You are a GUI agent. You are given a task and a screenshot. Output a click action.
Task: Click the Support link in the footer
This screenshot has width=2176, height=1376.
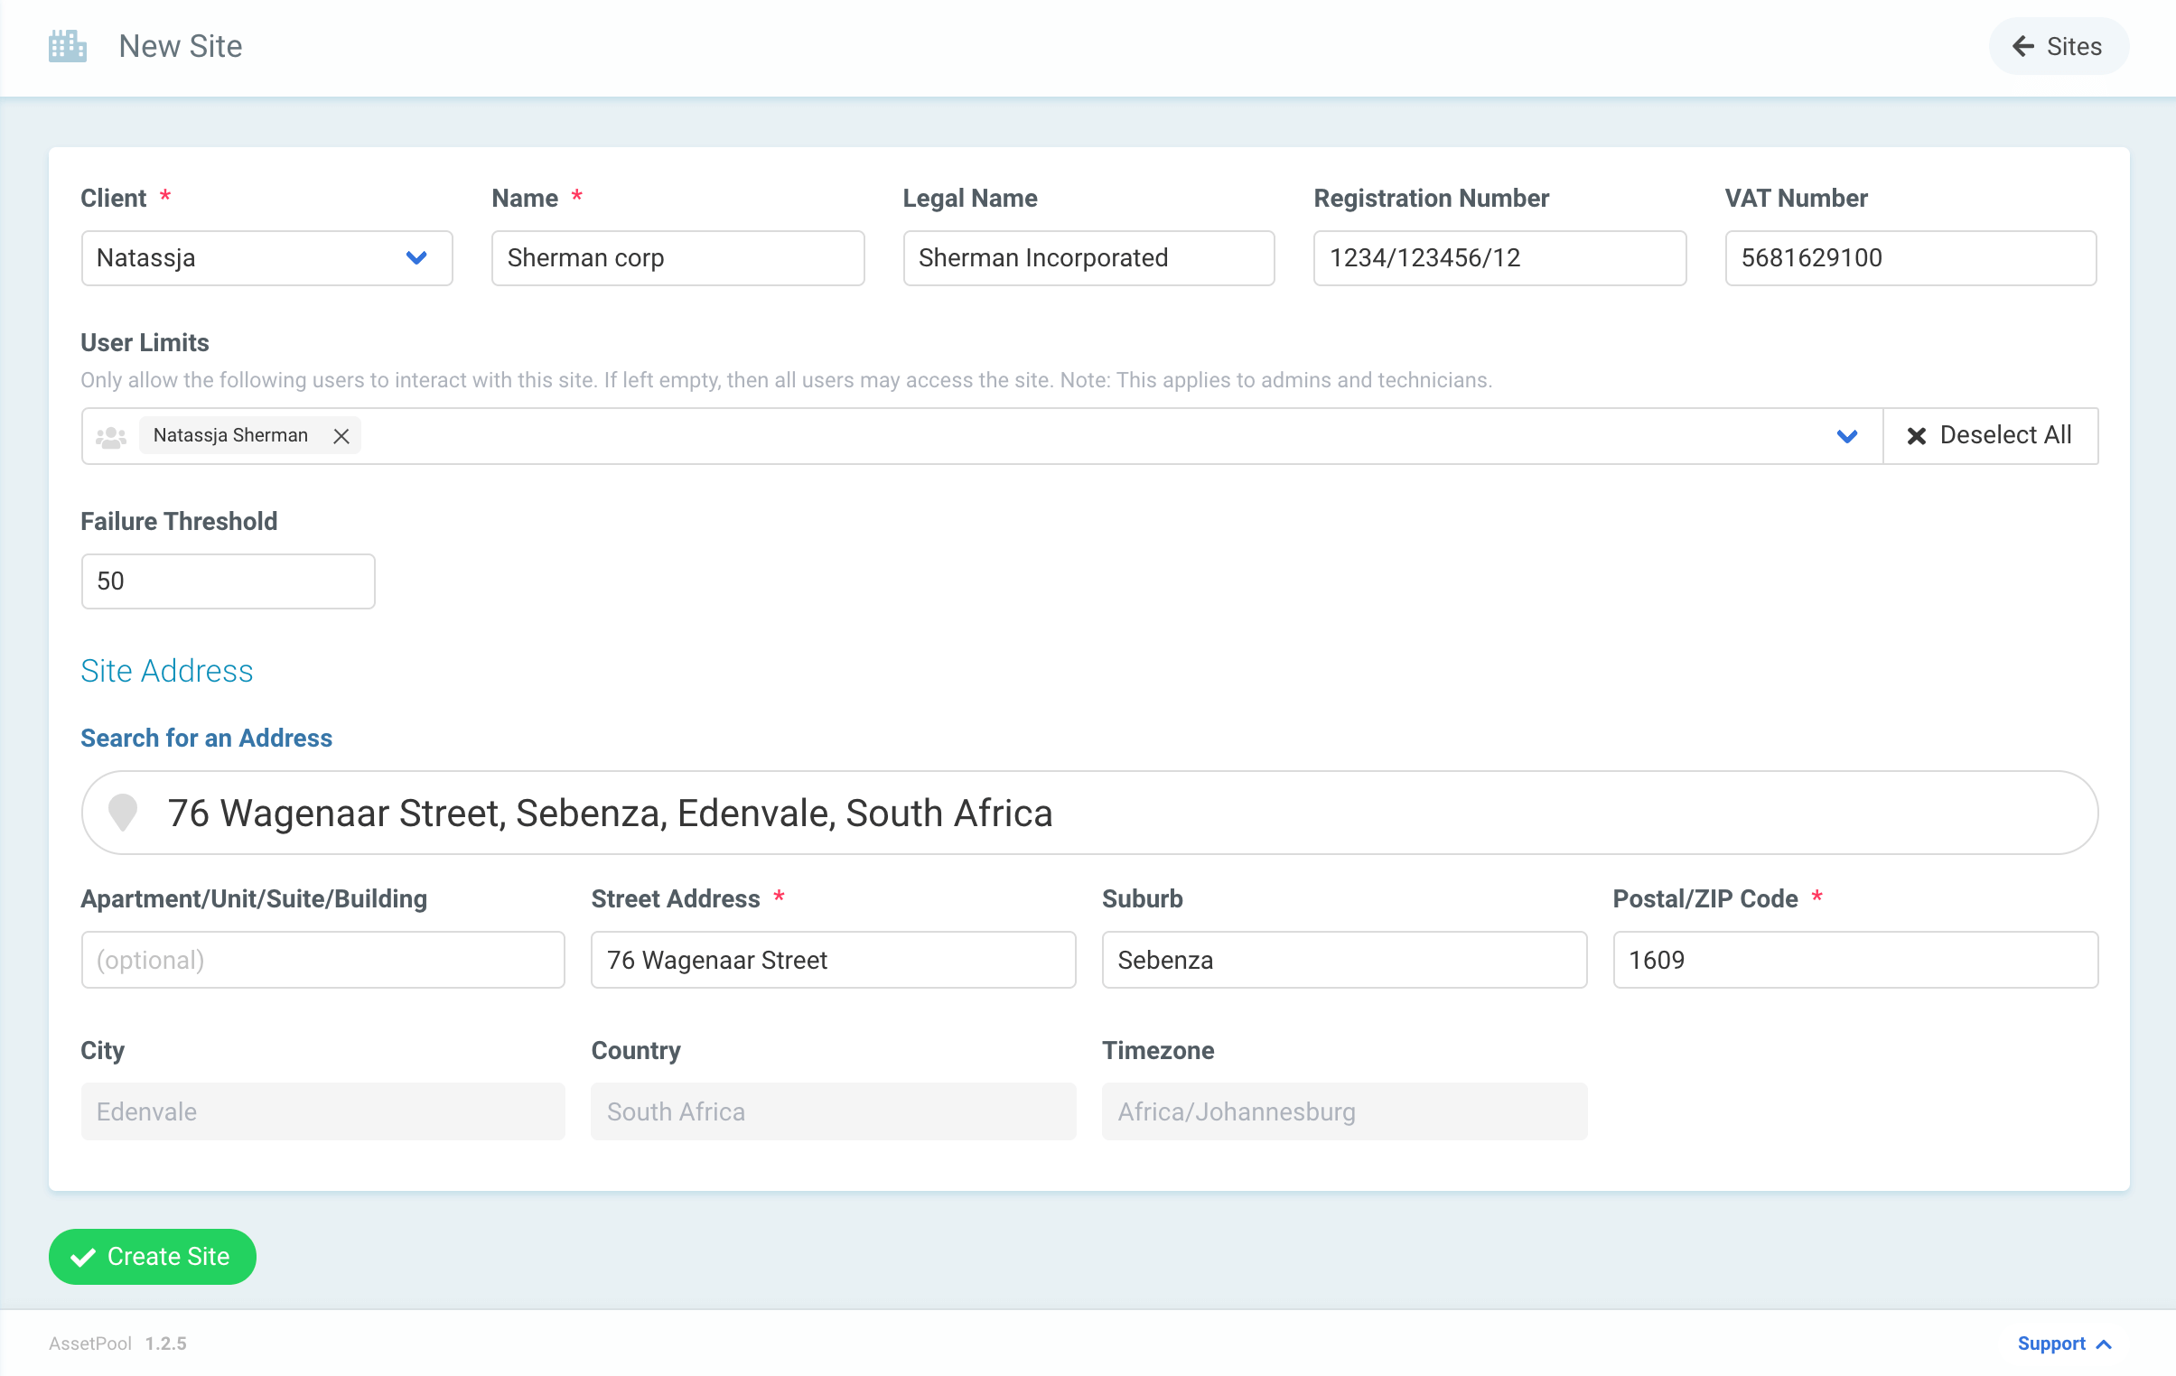pos(2051,1344)
